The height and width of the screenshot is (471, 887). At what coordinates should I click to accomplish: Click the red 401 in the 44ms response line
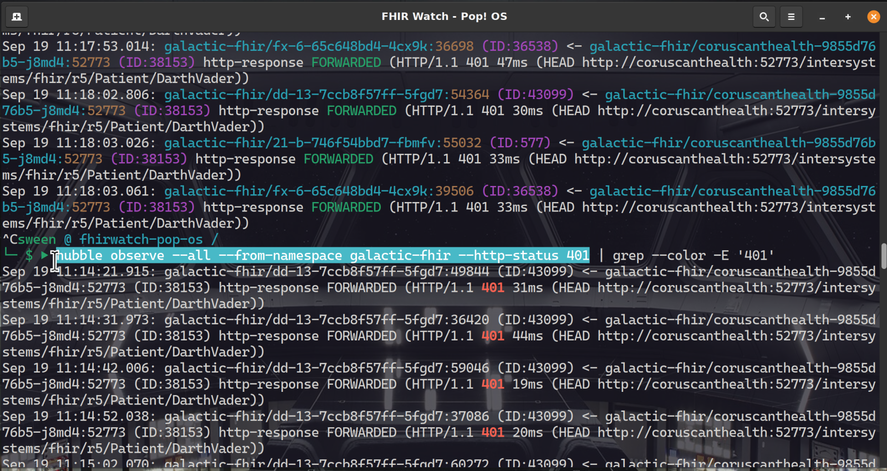pyautogui.click(x=492, y=336)
